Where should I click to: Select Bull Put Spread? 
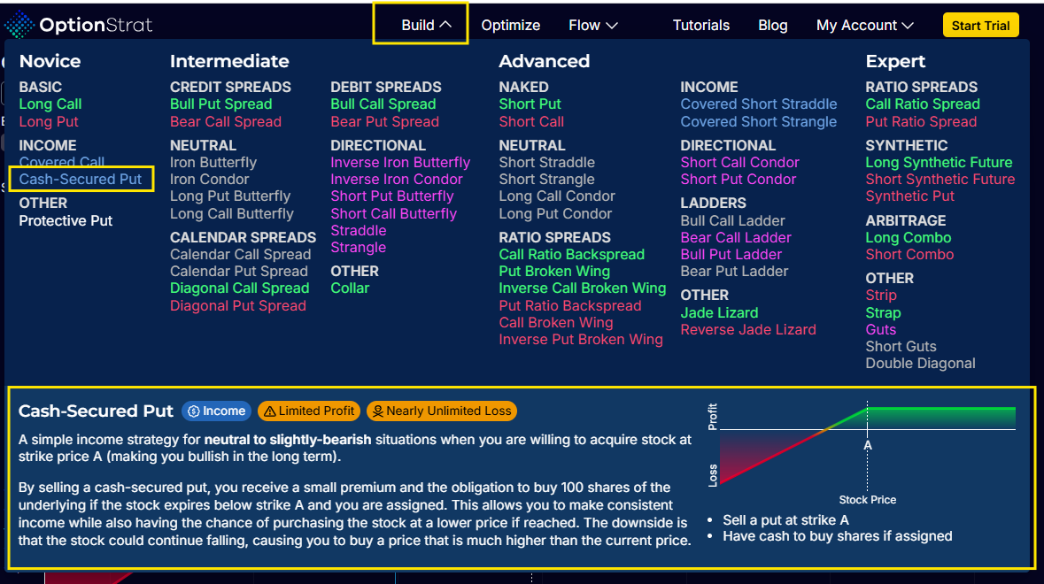click(221, 104)
